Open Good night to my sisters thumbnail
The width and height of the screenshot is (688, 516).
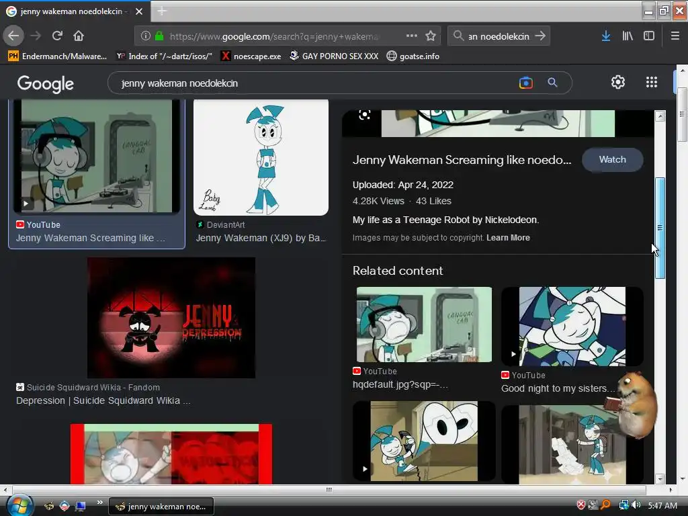pos(572,327)
